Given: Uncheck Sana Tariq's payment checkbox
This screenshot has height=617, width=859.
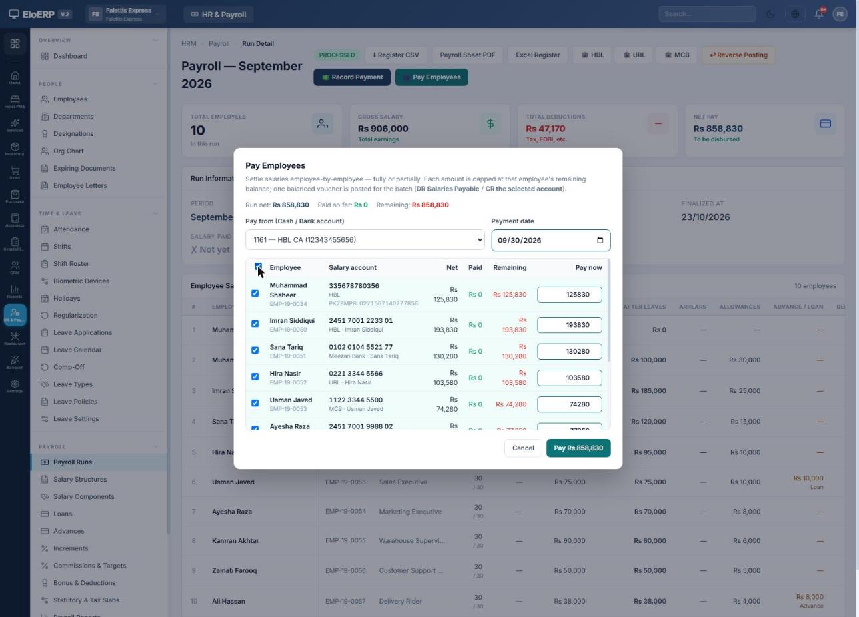Looking at the screenshot, I should 255,350.
